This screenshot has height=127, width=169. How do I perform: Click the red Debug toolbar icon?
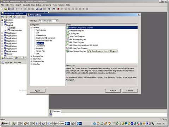click(x=58, y=9)
